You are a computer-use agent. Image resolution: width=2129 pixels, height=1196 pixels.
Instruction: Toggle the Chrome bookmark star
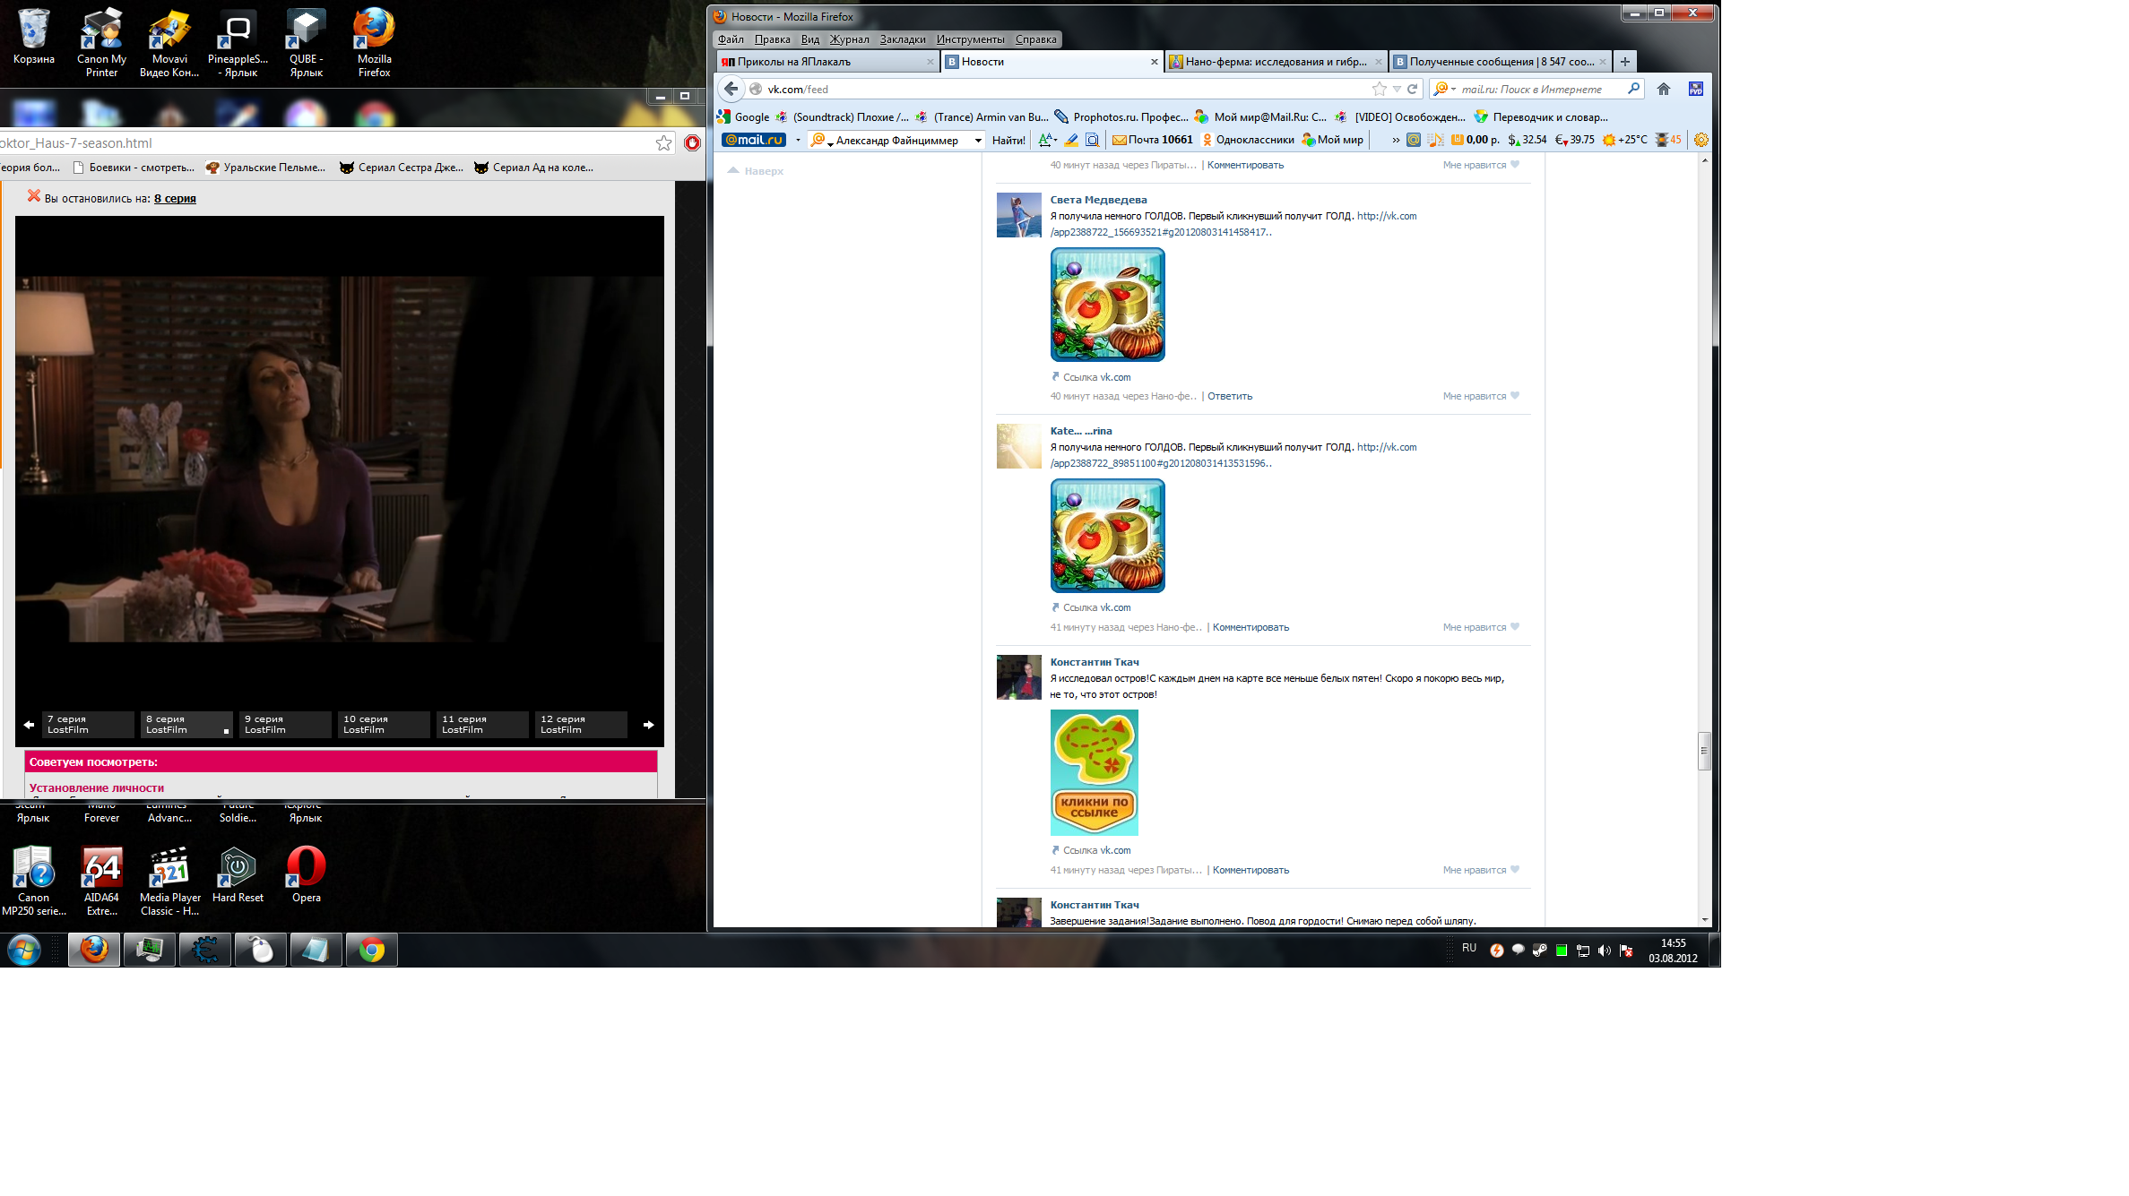(663, 142)
